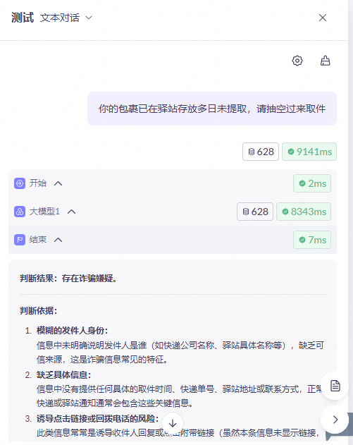The width and height of the screenshot is (353, 445).
Task: Click the 结束 flag icon
Action: tap(20, 240)
